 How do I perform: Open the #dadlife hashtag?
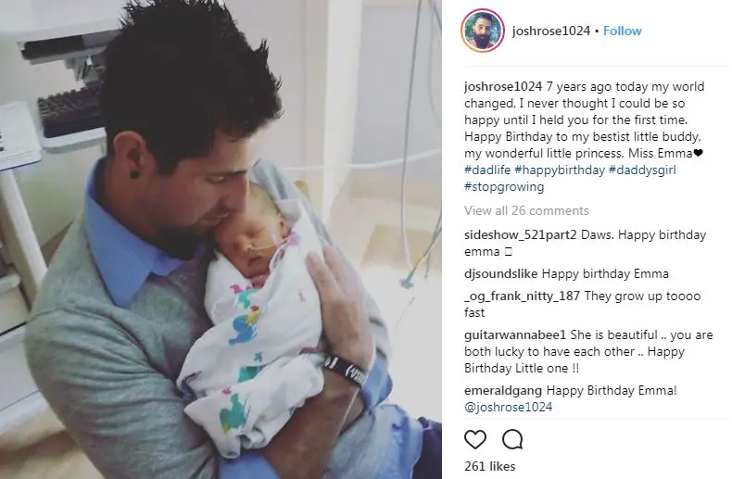pos(487,170)
